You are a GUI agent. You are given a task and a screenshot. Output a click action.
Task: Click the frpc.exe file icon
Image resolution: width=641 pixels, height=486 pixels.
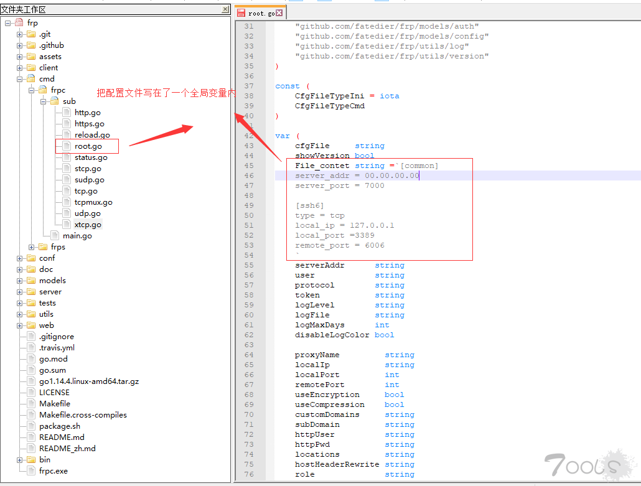(31, 471)
